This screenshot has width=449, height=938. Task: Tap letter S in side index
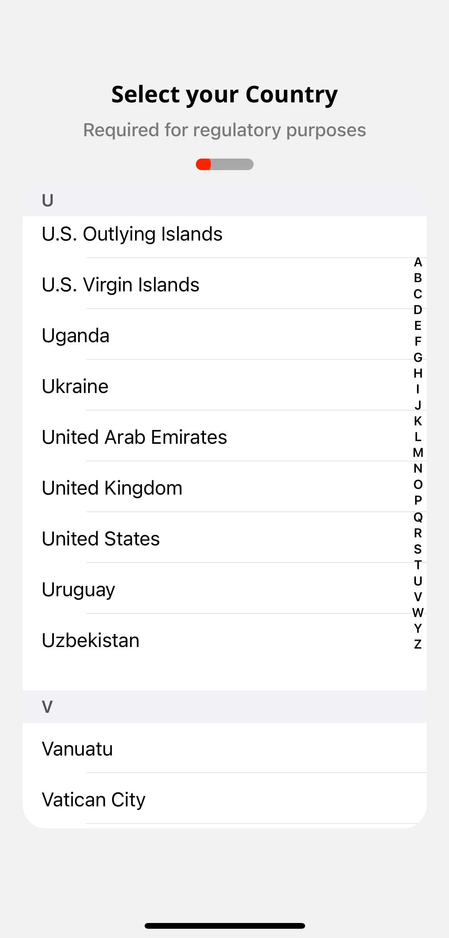(x=418, y=549)
